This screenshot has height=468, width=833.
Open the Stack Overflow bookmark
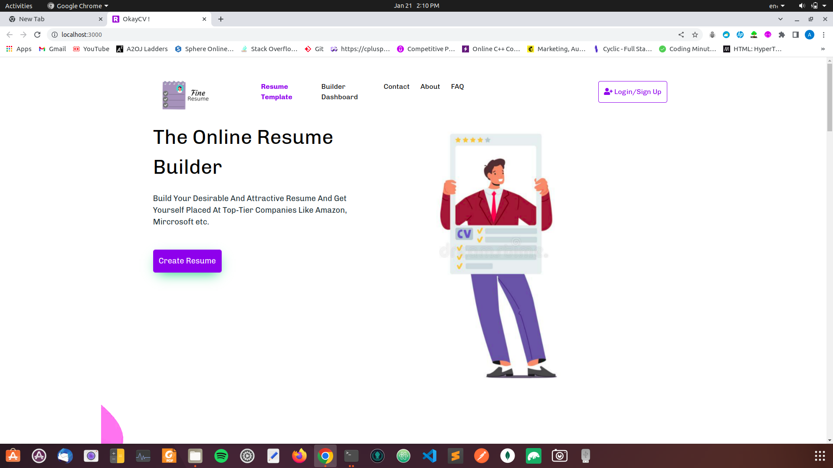269,49
